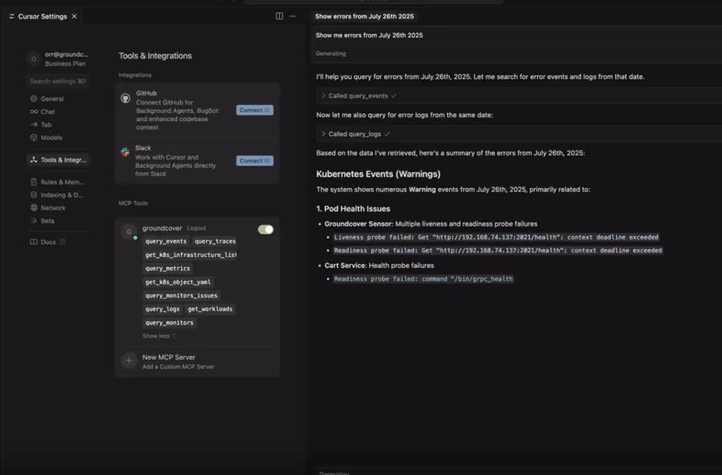The height and width of the screenshot is (475, 722).
Task: Select the Tools & Integr... section
Action: tap(58, 159)
